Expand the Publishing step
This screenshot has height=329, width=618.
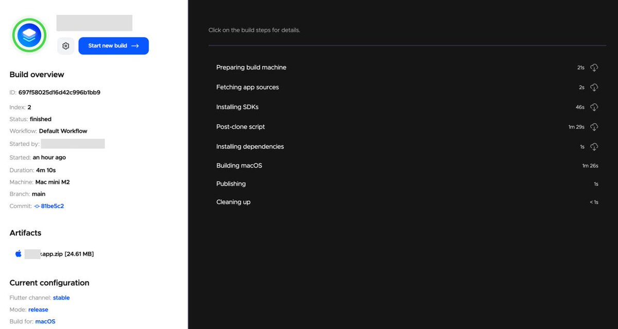click(407, 184)
